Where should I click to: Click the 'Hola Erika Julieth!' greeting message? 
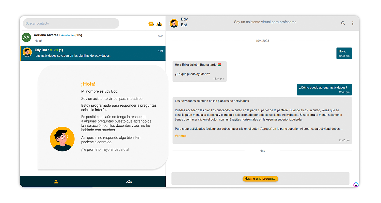coord(199,71)
